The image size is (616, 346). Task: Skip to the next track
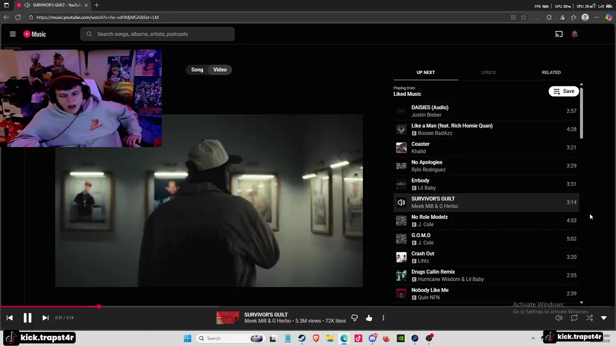(45, 318)
